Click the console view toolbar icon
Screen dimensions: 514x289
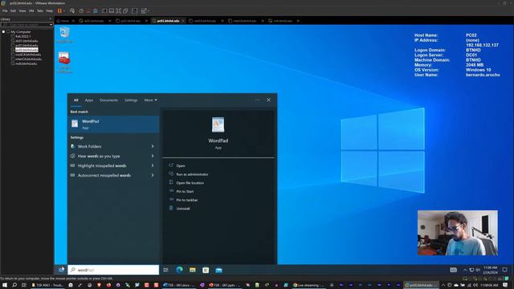coord(134,10)
